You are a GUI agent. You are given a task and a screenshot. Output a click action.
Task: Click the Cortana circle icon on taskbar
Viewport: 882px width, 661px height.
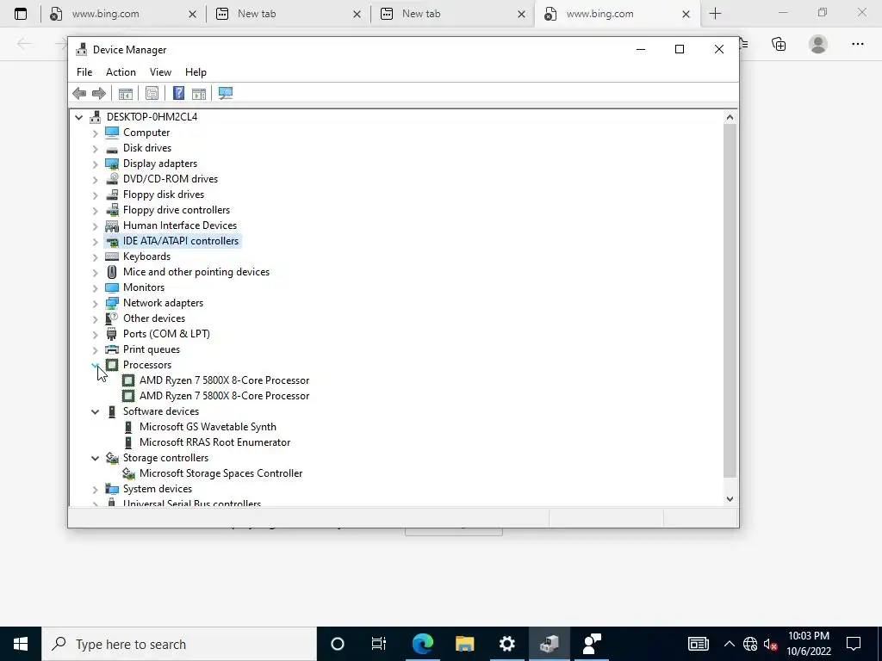[337, 644]
